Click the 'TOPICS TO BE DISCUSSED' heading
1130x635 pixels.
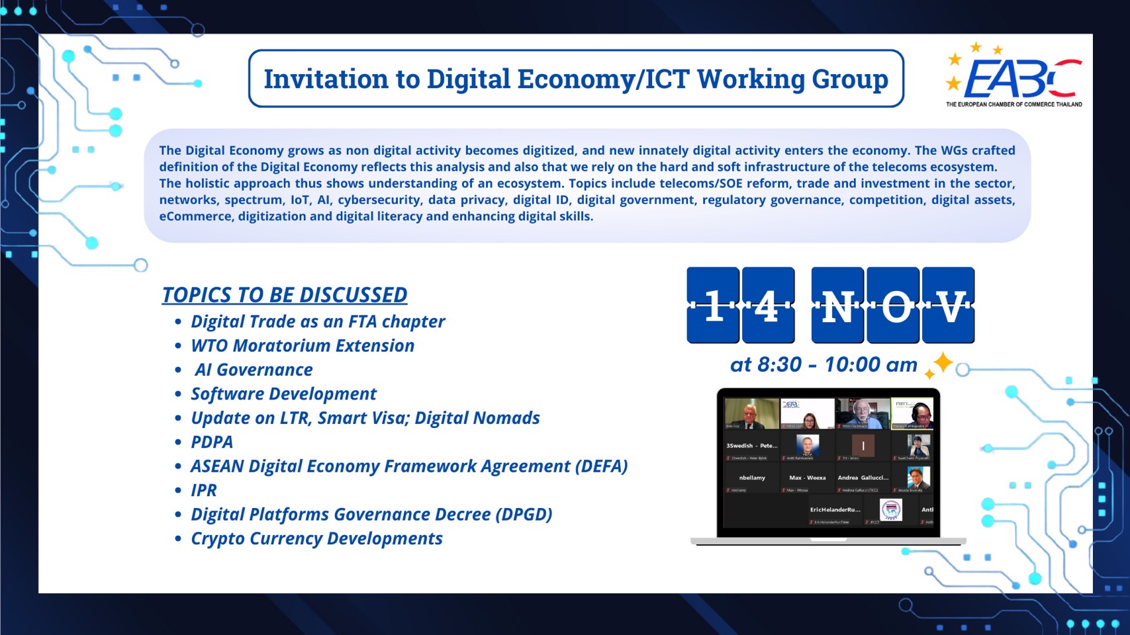tap(285, 295)
